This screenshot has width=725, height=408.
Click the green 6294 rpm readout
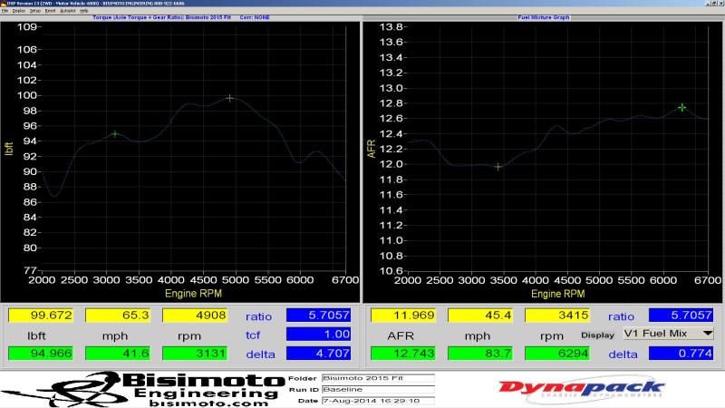pos(557,354)
